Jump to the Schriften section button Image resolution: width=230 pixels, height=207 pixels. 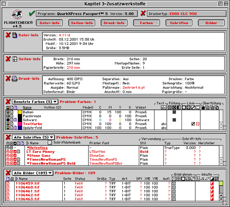[x=179, y=23]
